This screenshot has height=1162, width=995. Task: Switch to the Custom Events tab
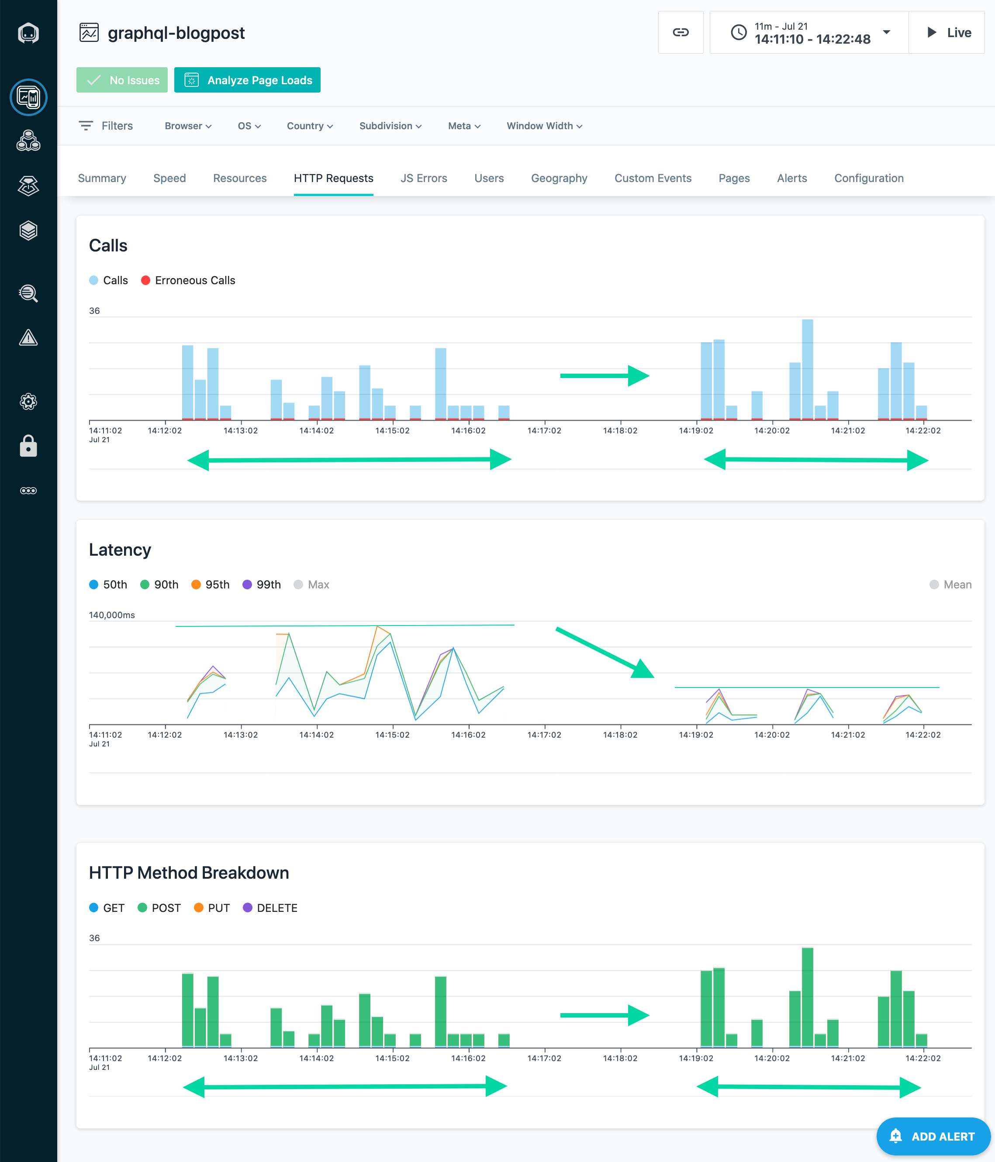coord(653,179)
